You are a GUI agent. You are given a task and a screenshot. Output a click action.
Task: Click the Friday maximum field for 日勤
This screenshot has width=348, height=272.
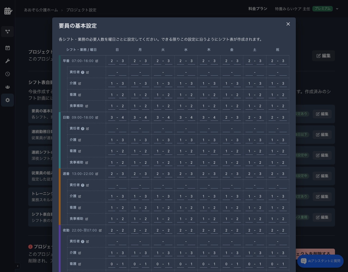(x=237, y=118)
